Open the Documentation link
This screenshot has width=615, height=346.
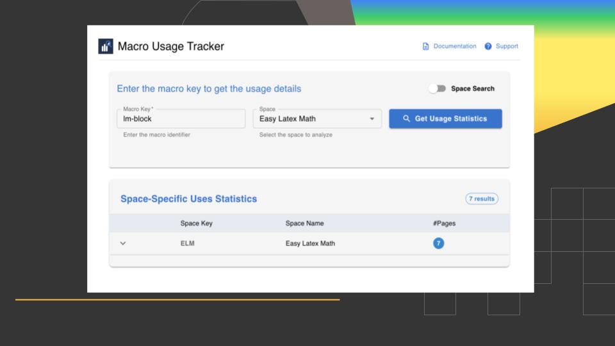coord(455,46)
